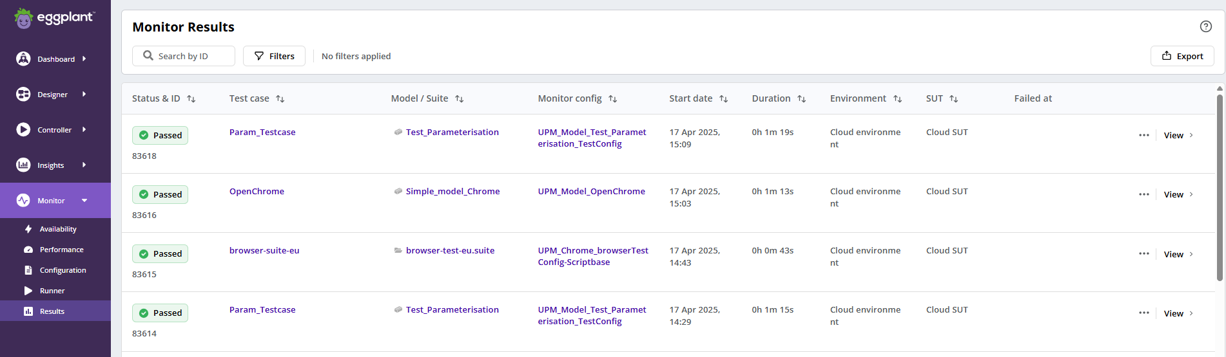Click the Search by ID field
The image size is (1226, 357).
(184, 56)
